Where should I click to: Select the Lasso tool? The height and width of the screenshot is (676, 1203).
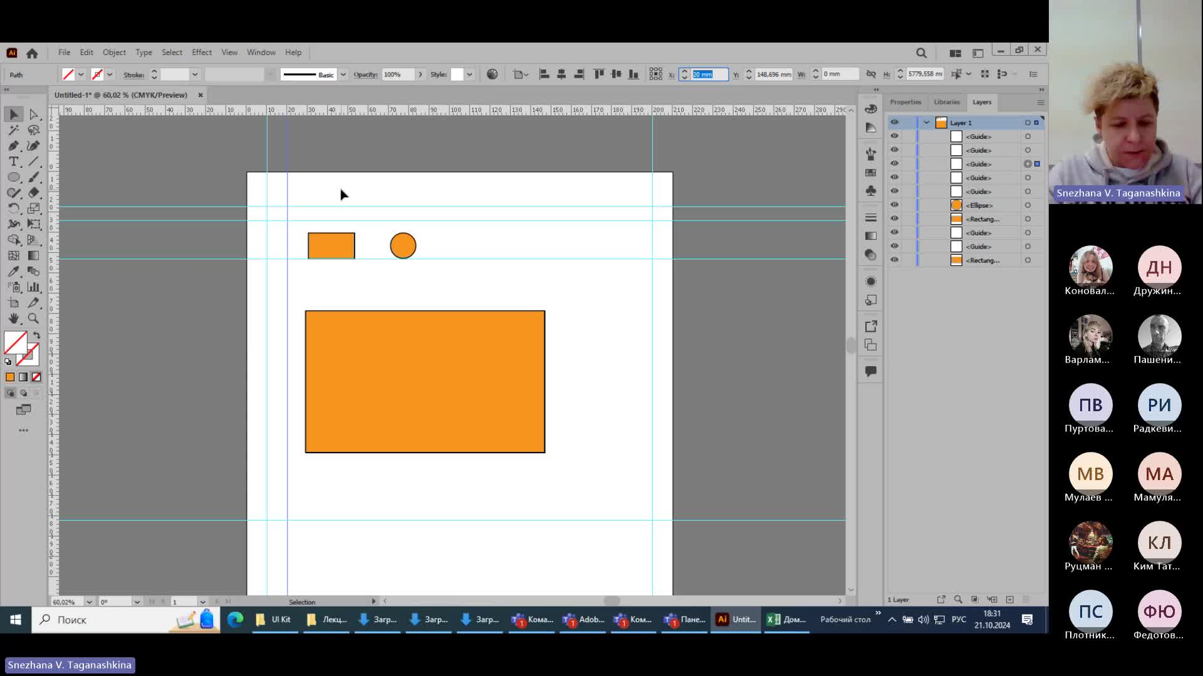[x=34, y=130]
